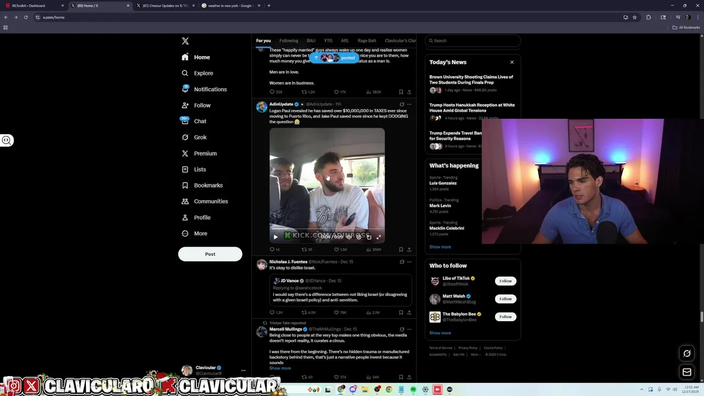Open Notifications in sidebar

tap(204, 89)
